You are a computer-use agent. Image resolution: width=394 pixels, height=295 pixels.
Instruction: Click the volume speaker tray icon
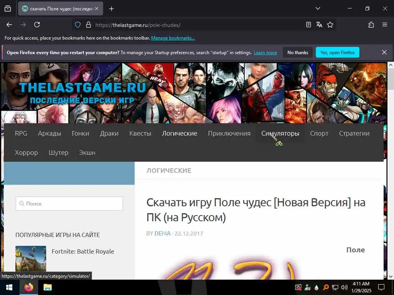click(344, 287)
